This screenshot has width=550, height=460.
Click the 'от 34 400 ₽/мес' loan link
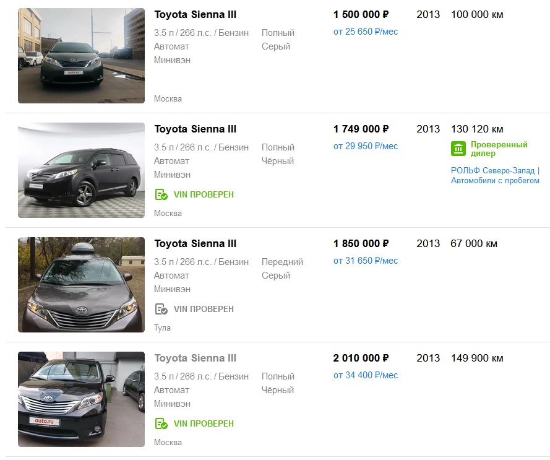pyautogui.click(x=365, y=375)
